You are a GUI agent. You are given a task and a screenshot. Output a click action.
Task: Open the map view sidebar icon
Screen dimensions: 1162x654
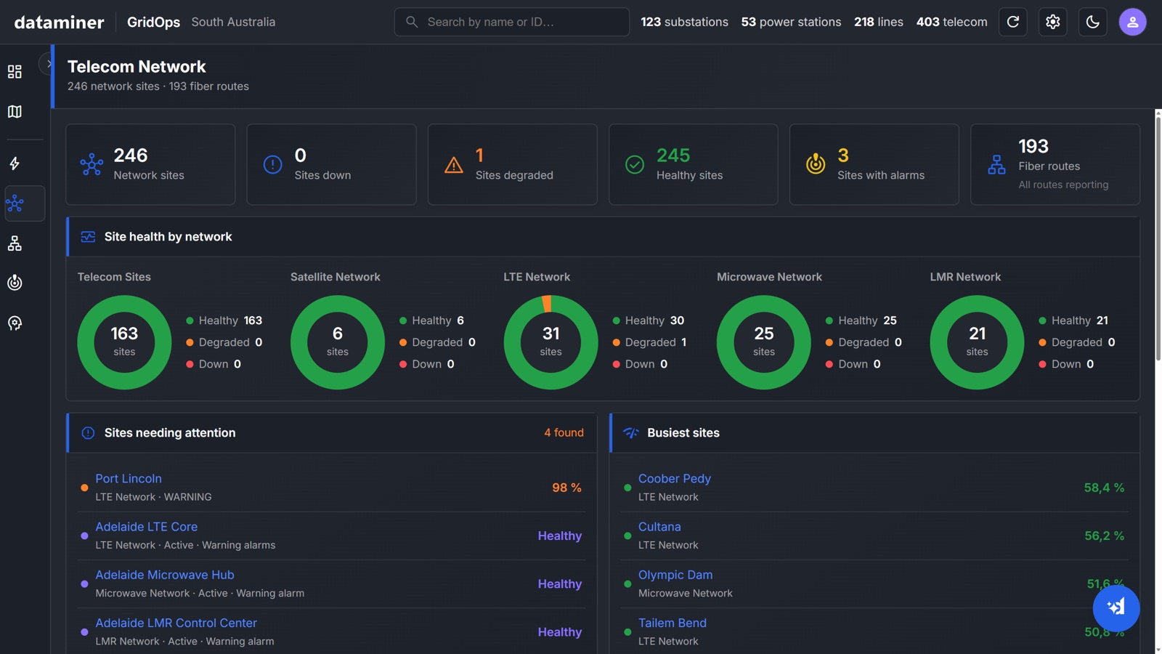tap(15, 111)
